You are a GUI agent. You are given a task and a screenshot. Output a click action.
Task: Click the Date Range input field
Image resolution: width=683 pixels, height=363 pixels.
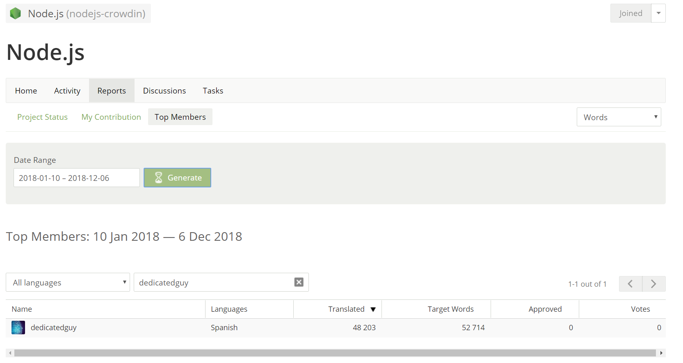pyautogui.click(x=77, y=178)
